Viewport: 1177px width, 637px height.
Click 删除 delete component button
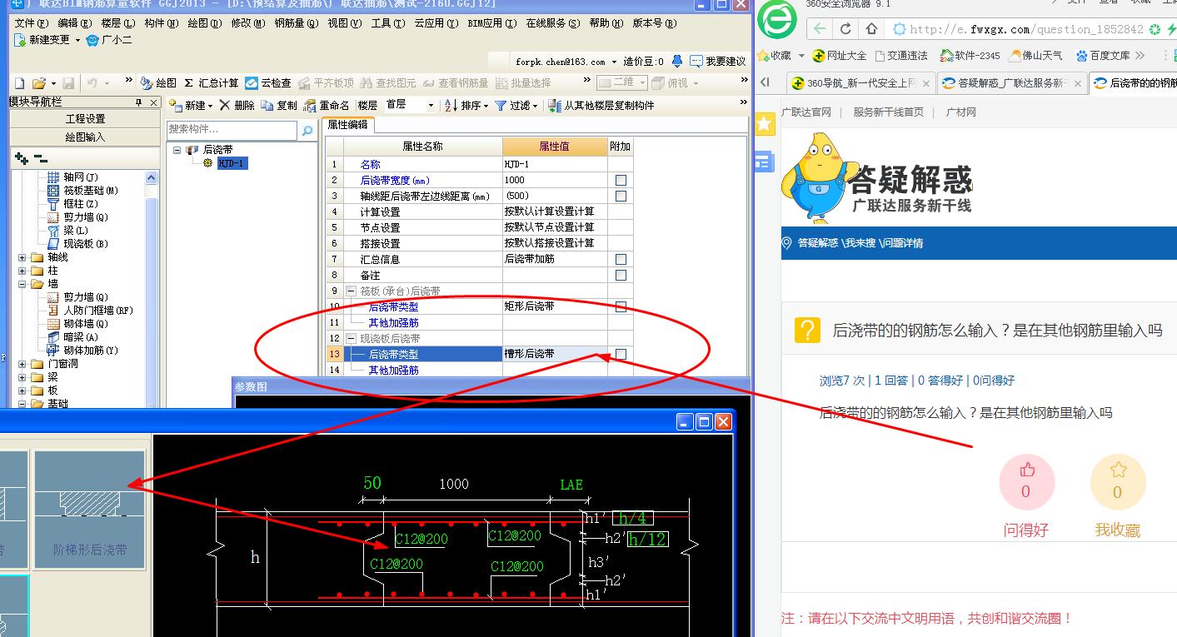(237, 106)
